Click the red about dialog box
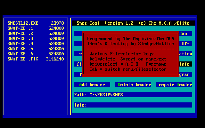205x128 pixels. 131,53
